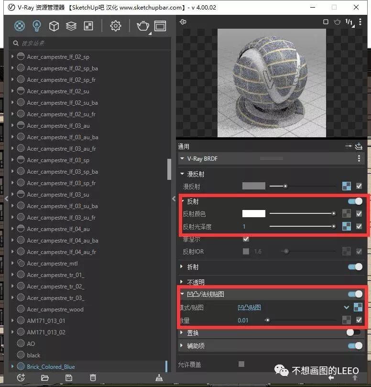Viewport: 371px width, 387px height.
Task: Enable the 置换 section switch
Action: pyautogui.click(x=354, y=332)
